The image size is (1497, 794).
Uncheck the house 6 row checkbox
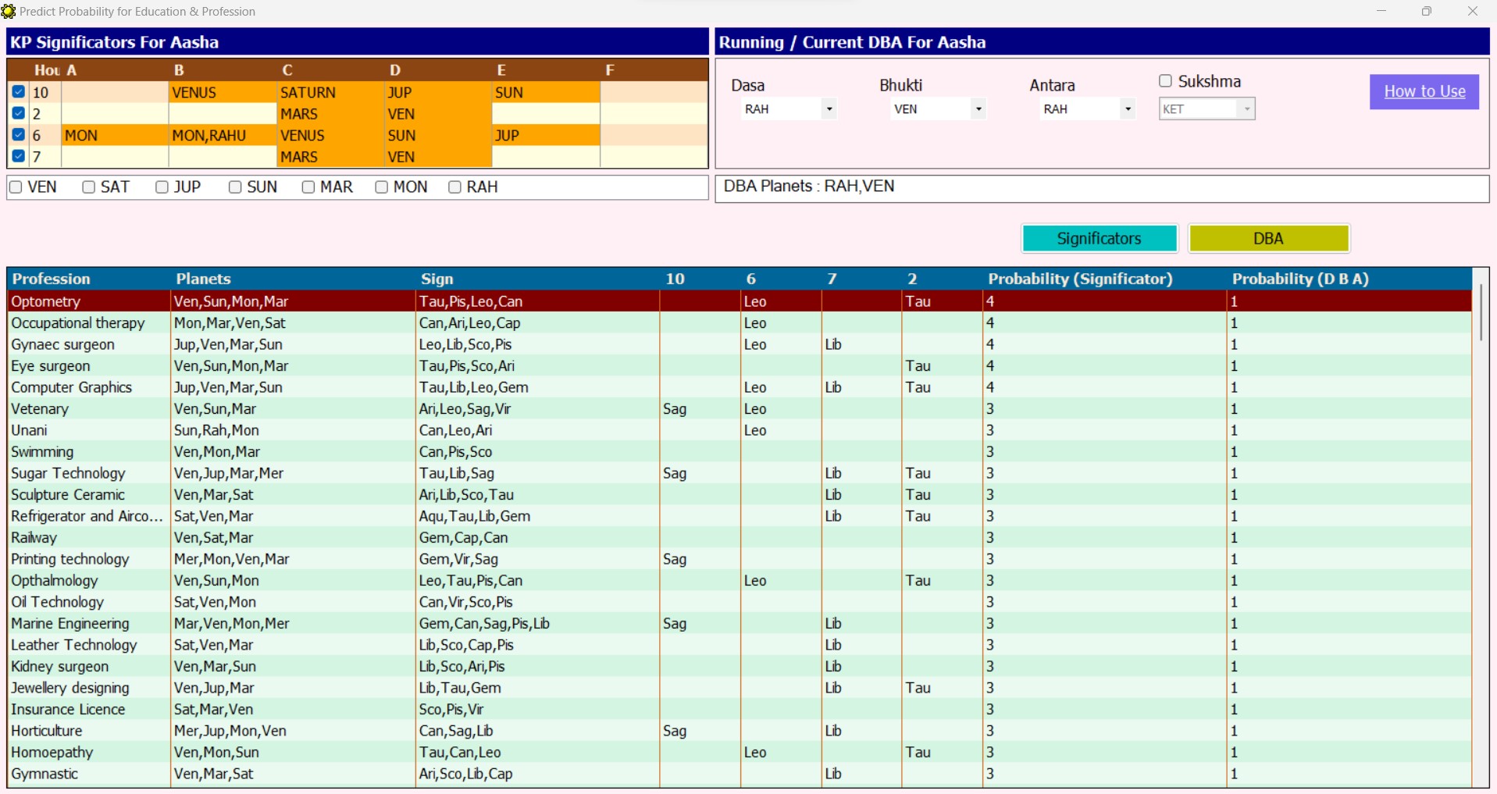(x=19, y=135)
